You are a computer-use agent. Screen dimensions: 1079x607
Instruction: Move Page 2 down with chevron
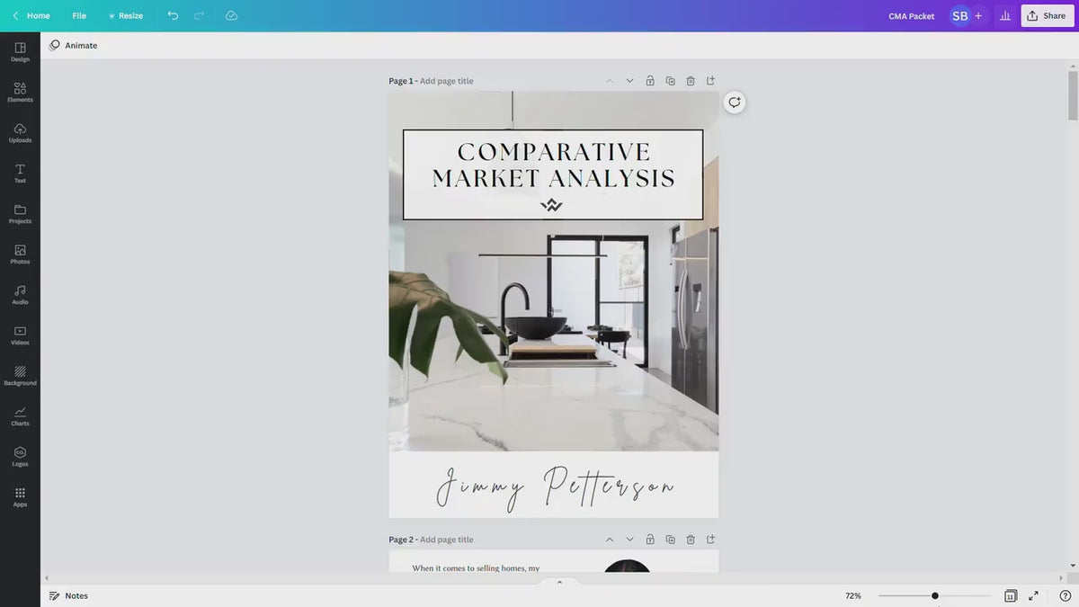tap(629, 540)
